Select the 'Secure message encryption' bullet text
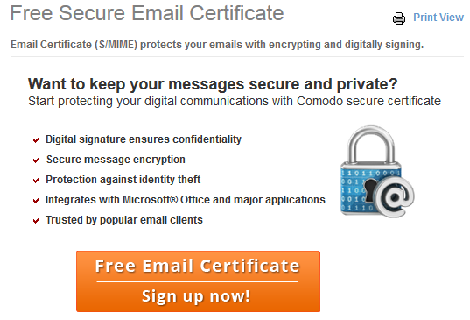Viewport: 470px width, 320px height. pos(116,160)
